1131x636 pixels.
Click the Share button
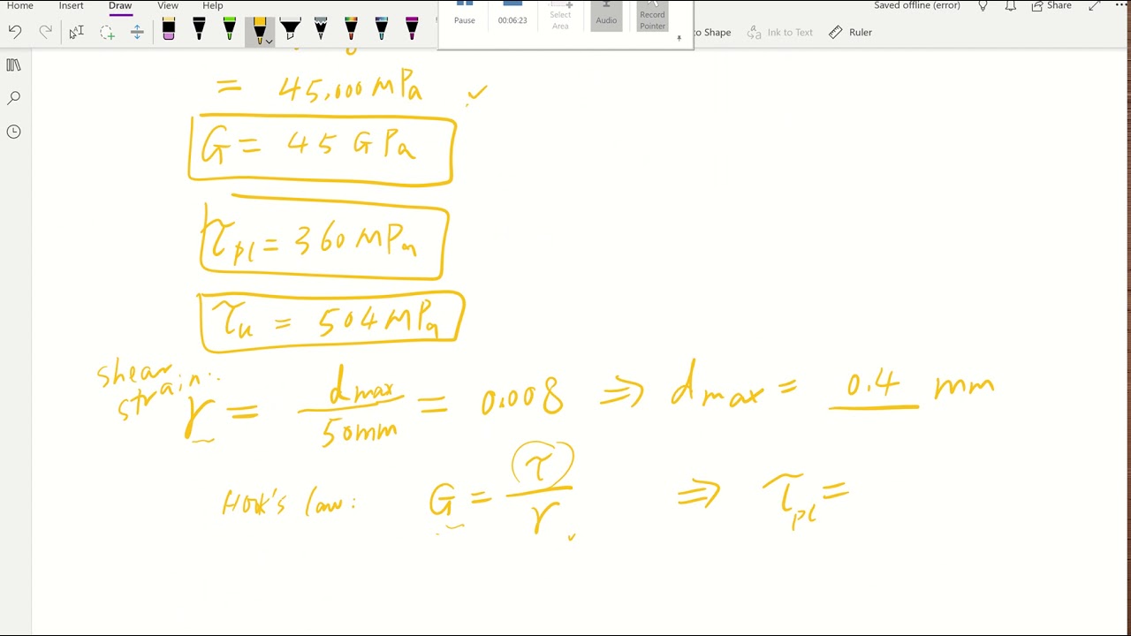1051,5
